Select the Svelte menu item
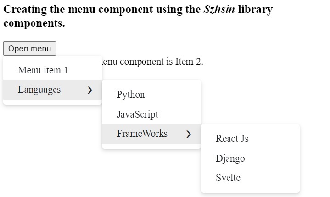The width and height of the screenshot is (330, 197). 228,178
